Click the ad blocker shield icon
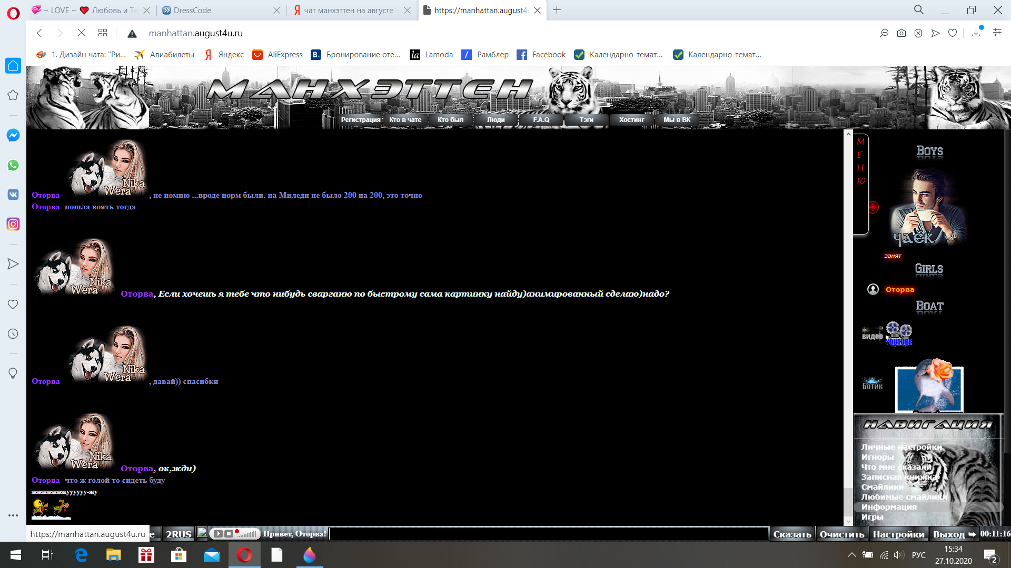Screen dimensions: 1011x568 coord(918,33)
